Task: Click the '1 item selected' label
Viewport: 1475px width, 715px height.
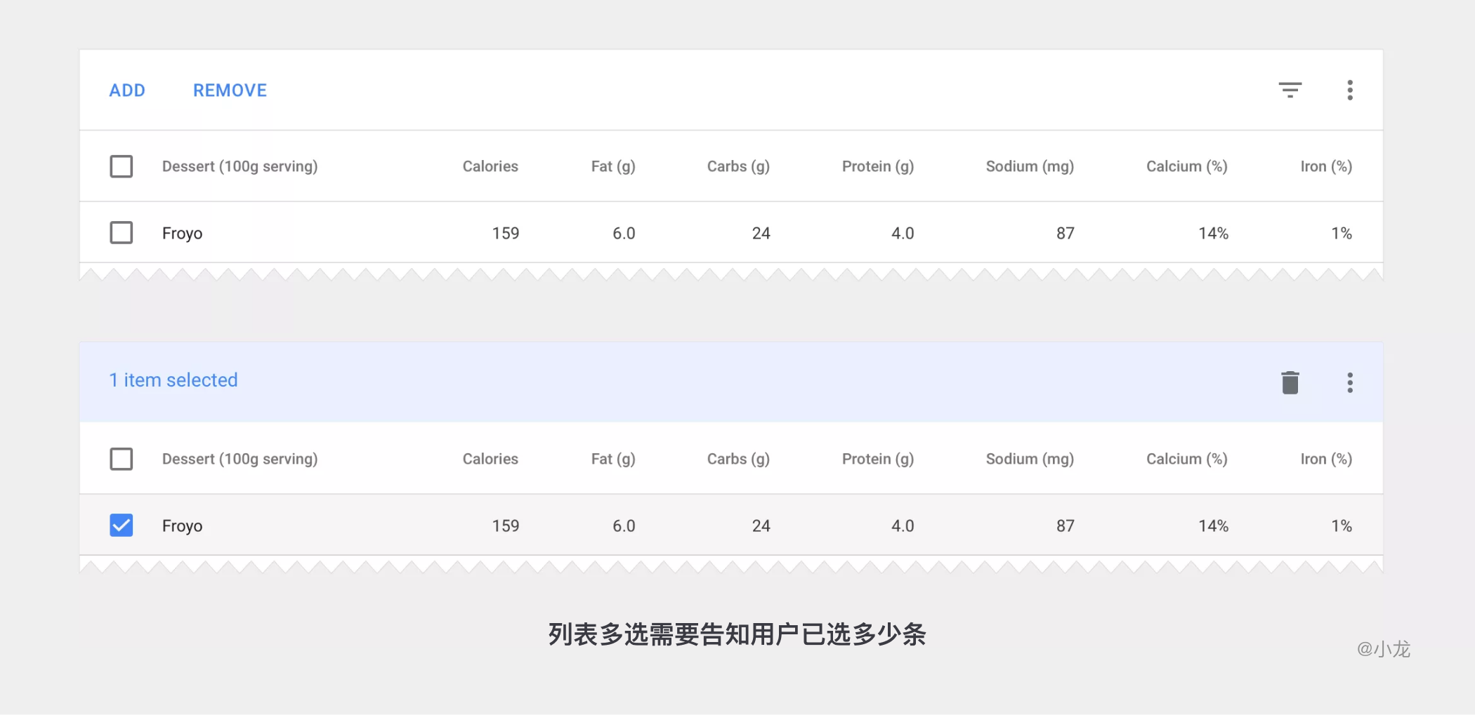Action: [173, 380]
